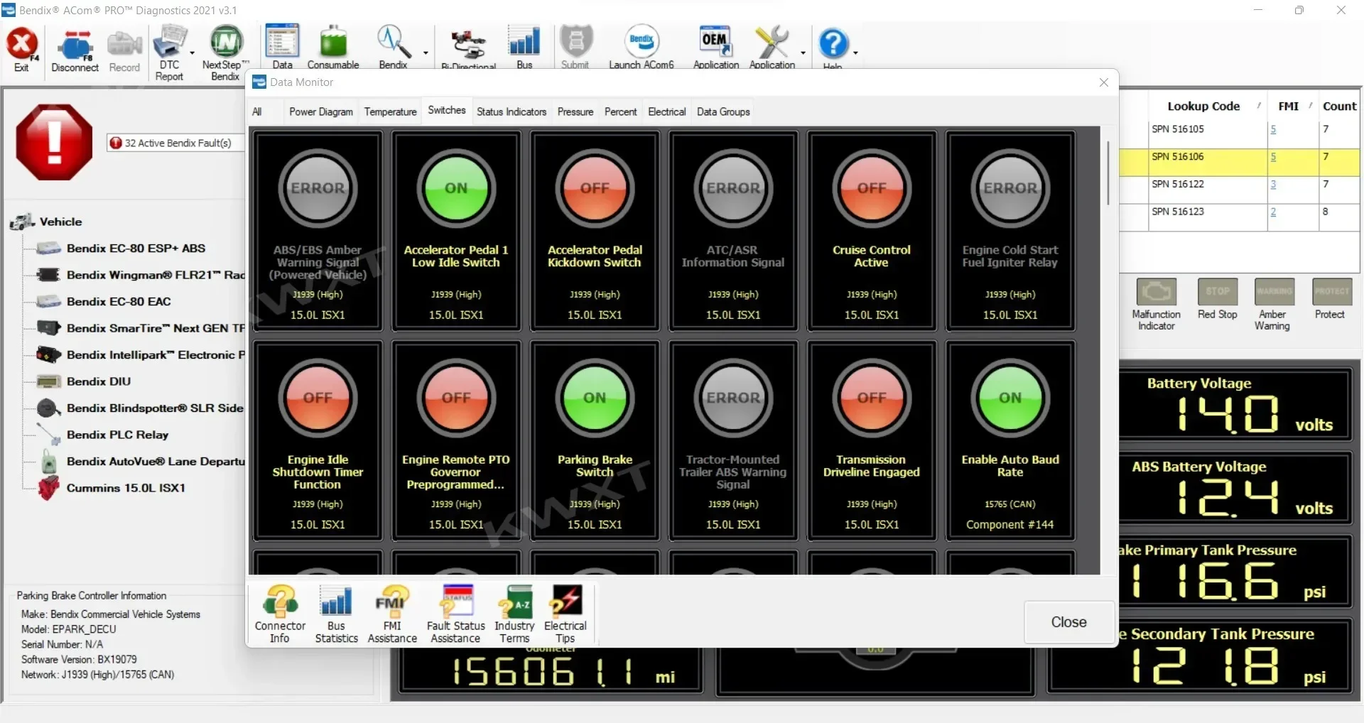Viewport: 1364px width, 723px height.
Task: Open Bus Statistics in the Data Monitor
Action: click(336, 614)
